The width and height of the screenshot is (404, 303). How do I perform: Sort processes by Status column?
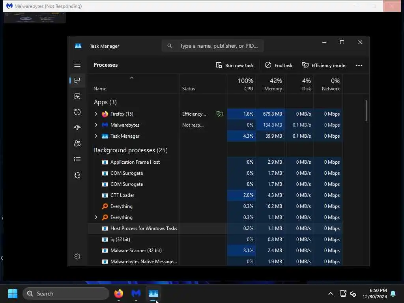(x=188, y=89)
